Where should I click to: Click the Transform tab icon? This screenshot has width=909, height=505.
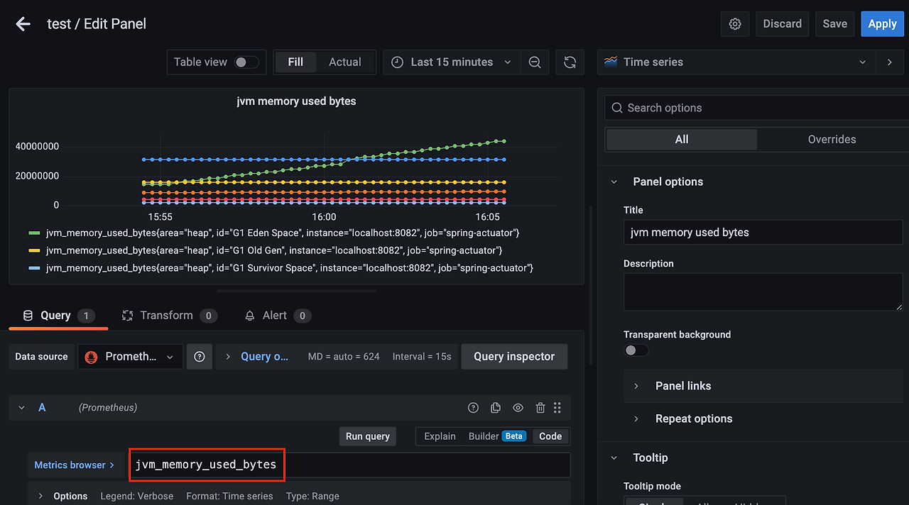[x=128, y=316]
